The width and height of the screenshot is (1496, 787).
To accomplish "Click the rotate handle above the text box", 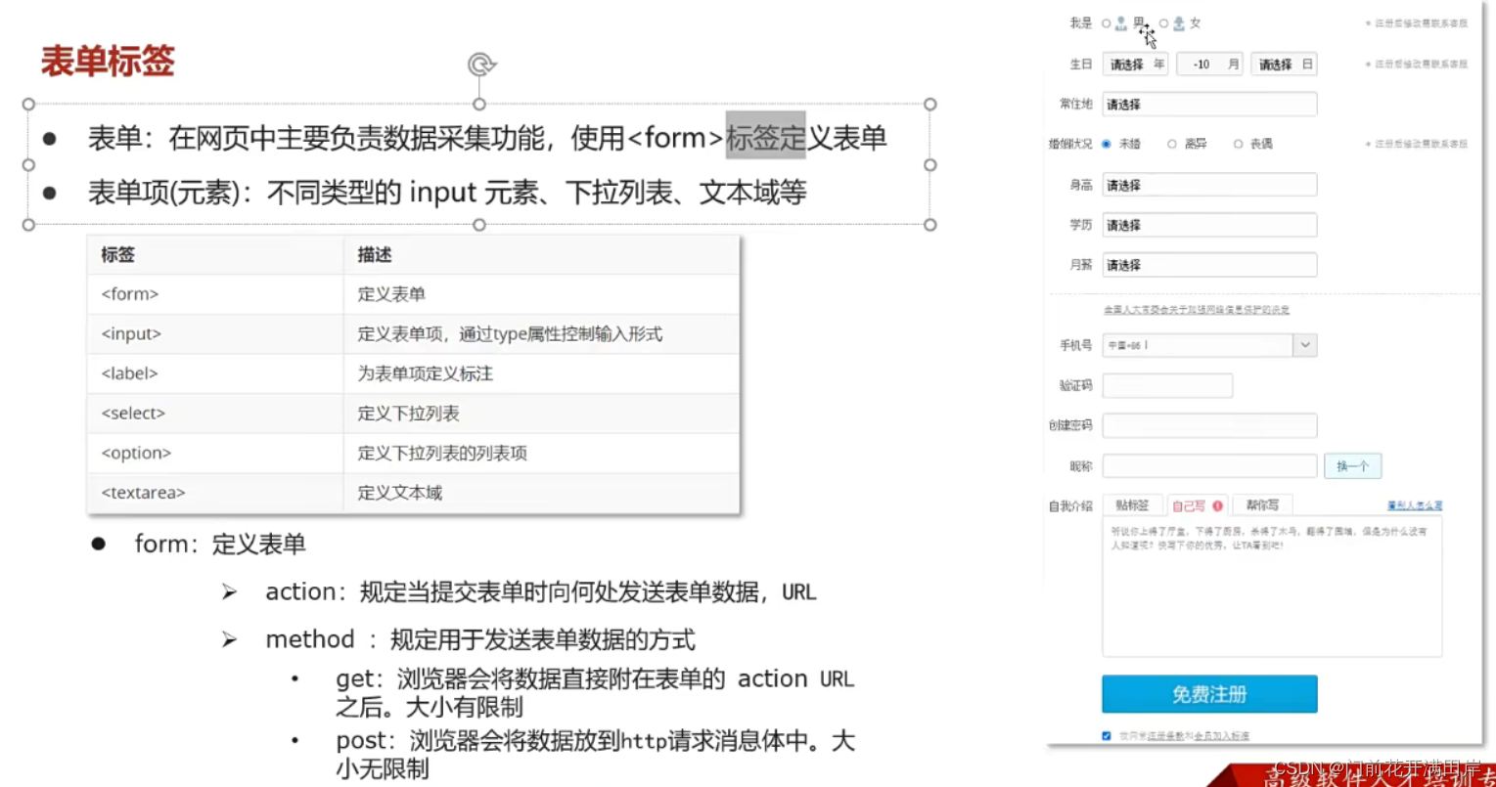I will click(480, 66).
